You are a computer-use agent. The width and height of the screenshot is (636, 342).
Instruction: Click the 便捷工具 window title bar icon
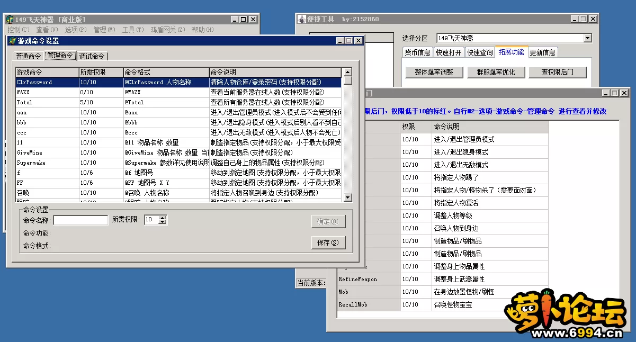click(301, 19)
